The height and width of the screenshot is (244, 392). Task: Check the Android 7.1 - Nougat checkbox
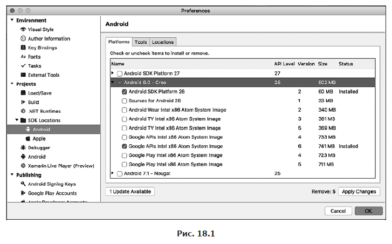[x=120, y=174]
